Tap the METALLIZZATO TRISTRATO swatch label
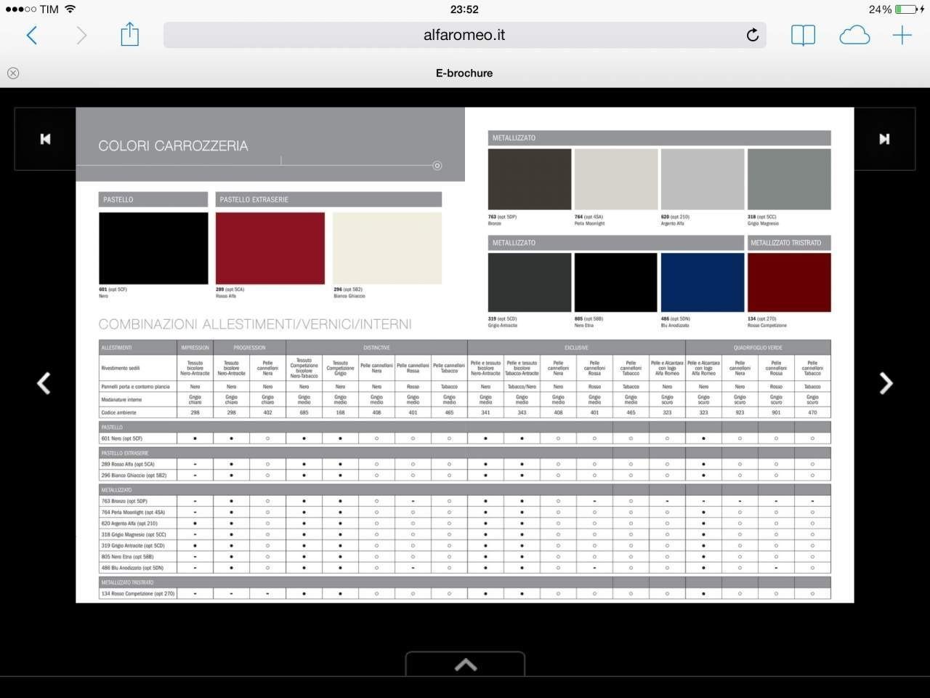 click(789, 243)
